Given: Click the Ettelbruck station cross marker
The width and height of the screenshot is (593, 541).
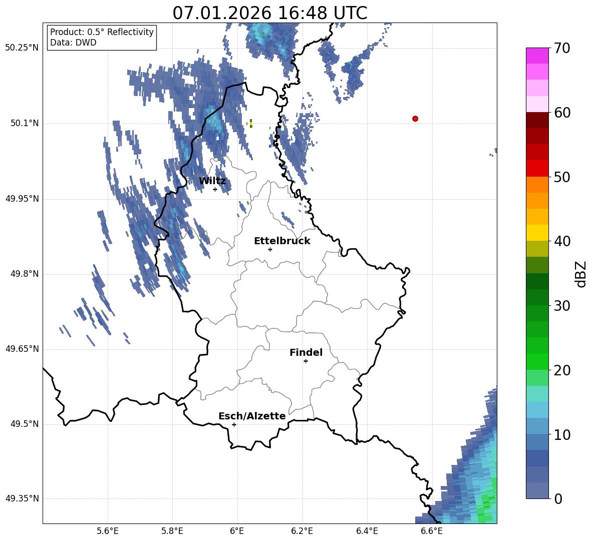Looking at the screenshot, I should pos(270,249).
